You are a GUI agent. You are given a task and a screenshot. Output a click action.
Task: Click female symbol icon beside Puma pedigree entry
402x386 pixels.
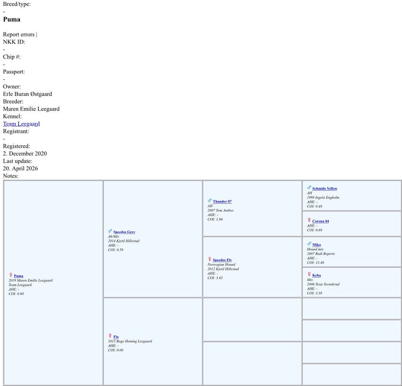(10, 275)
